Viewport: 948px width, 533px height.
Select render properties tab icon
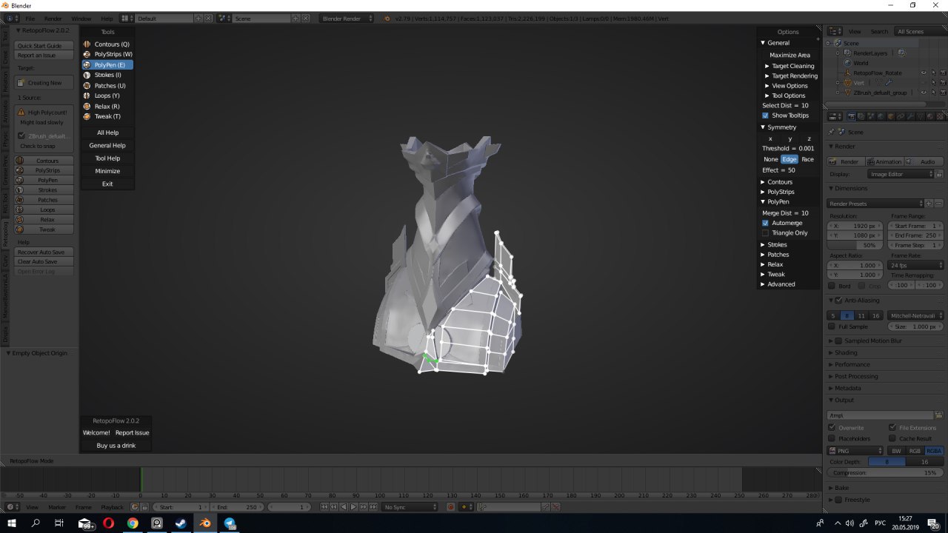[x=851, y=116]
